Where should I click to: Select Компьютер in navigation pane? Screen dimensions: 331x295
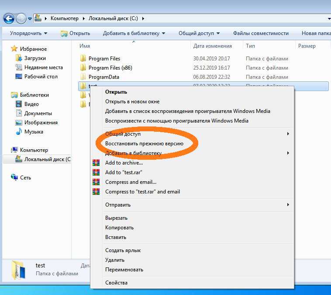point(34,150)
